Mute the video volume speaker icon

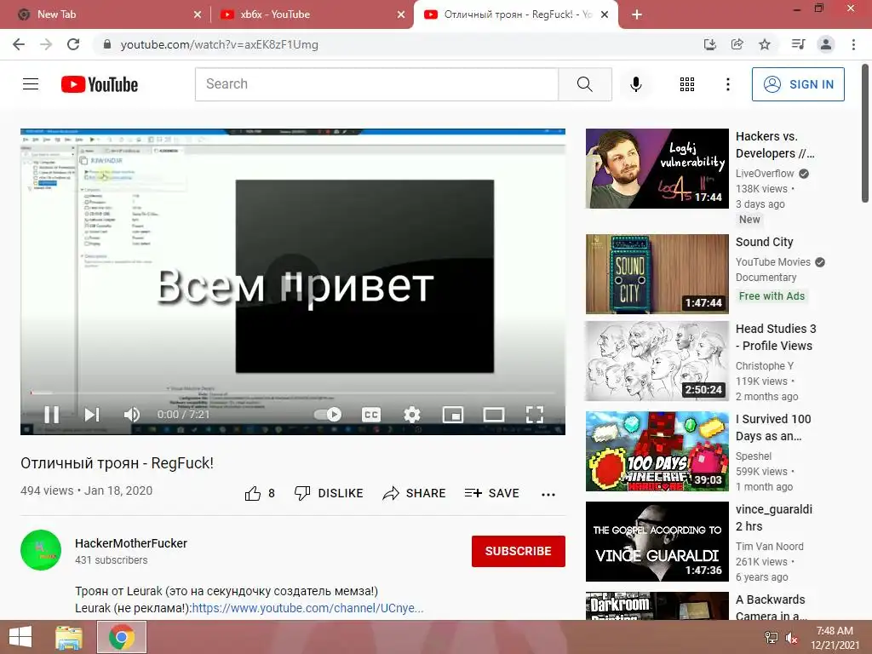132,415
